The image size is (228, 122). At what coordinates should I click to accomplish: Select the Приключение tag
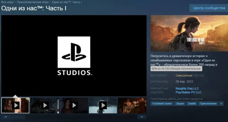coord(208,104)
